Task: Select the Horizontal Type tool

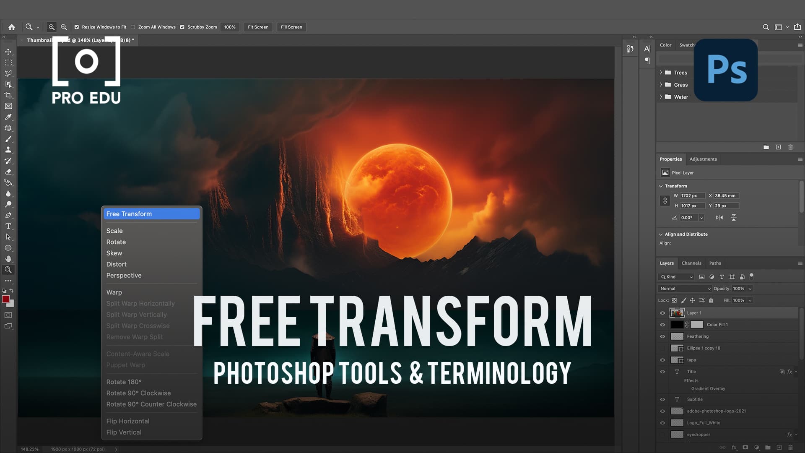Action: point(8,226)
